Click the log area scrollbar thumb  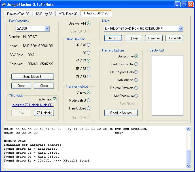coord(188,157)
